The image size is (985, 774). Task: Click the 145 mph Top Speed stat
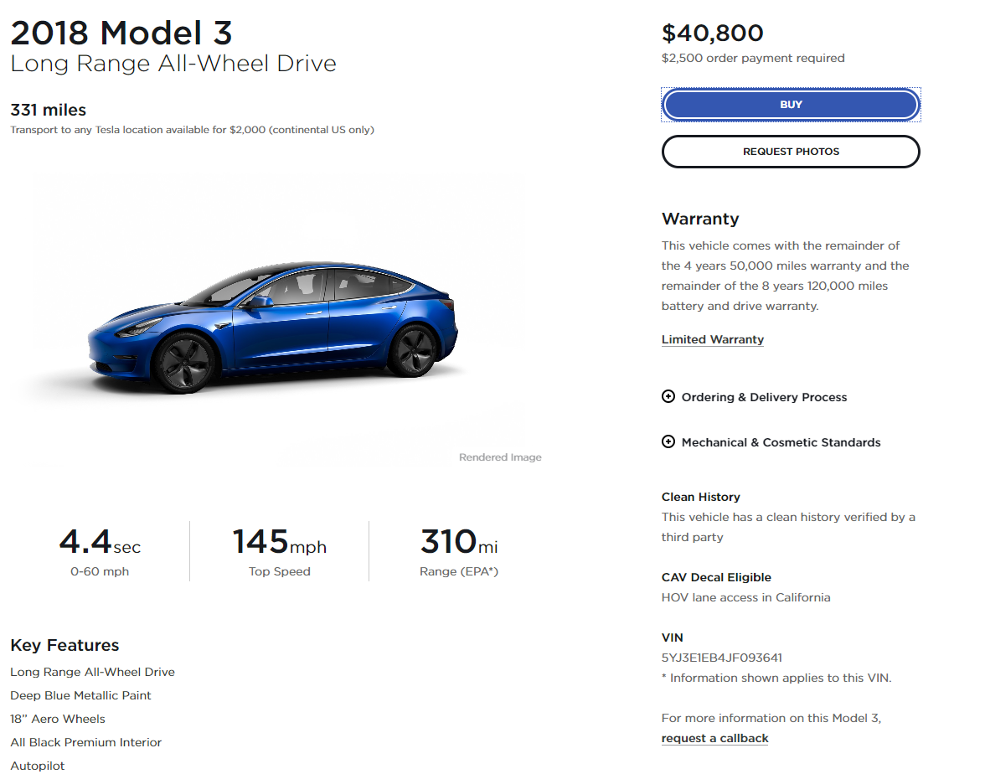point(280,551)
